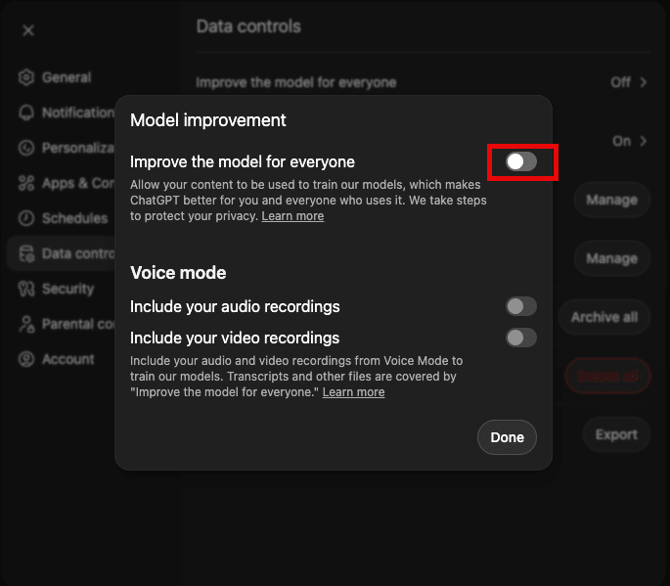Click the Notifications bell icon

click(26, 113)
